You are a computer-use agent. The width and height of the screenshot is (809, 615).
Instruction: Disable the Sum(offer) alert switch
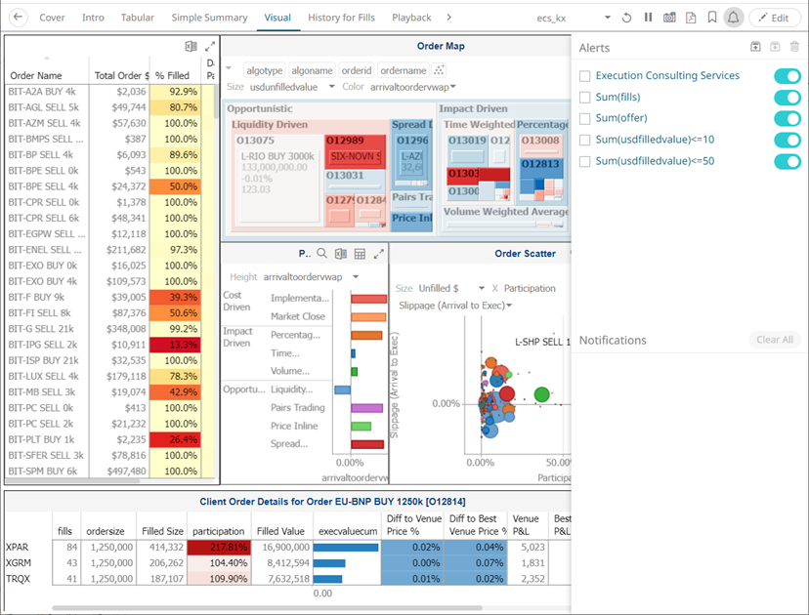788,118
